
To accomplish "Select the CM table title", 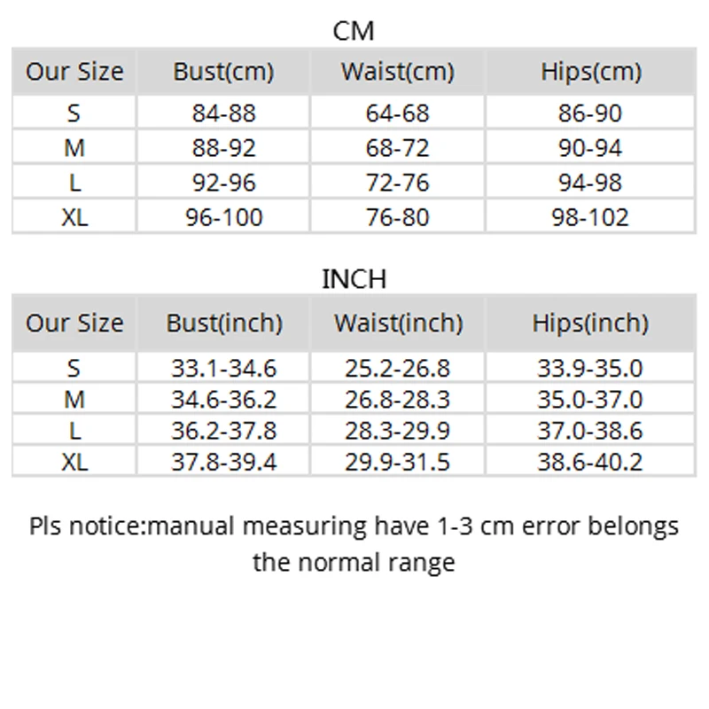I will click(x=354, y=31).
